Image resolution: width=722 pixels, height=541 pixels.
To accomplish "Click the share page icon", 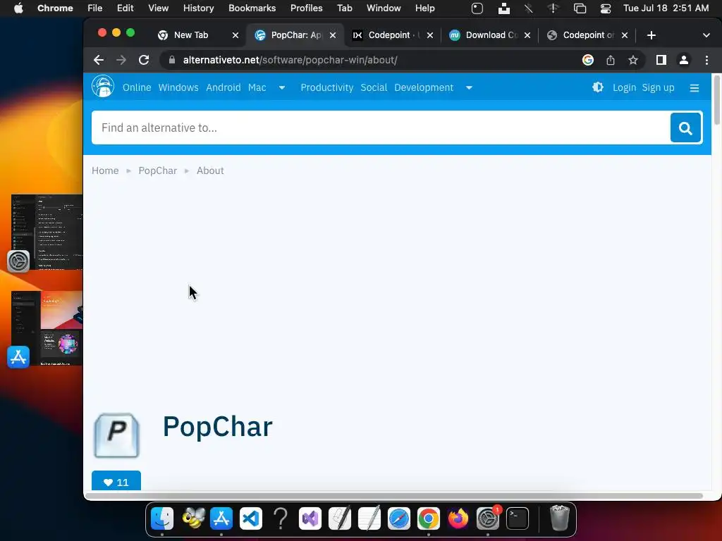I will [x=611, y=61].
